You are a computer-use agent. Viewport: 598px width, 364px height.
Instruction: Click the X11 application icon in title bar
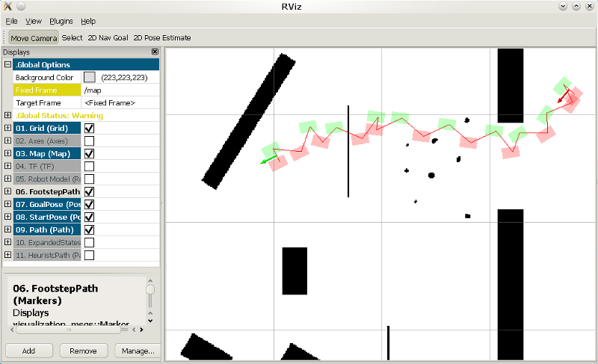pyautogui.click(x=7, y=6)
